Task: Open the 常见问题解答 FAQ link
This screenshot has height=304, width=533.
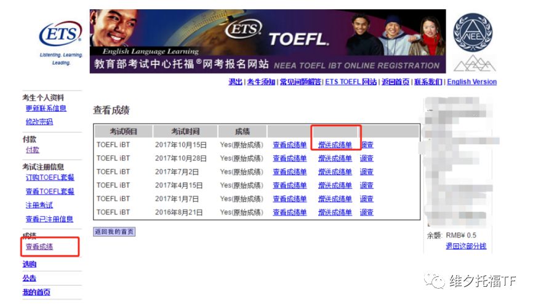Action: 300,82
